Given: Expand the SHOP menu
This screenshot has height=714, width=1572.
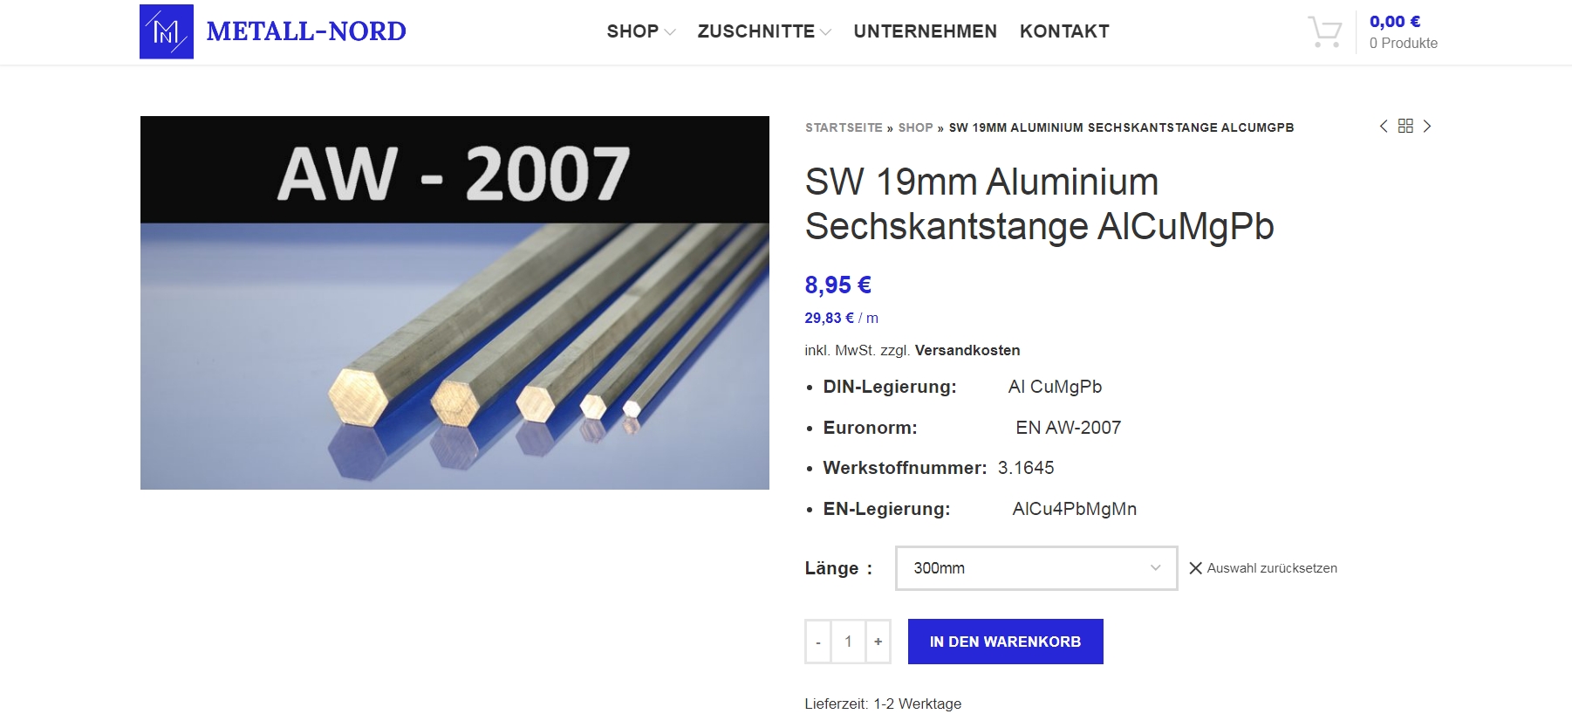Looking at the screenshot, I should tap(640, 31).
